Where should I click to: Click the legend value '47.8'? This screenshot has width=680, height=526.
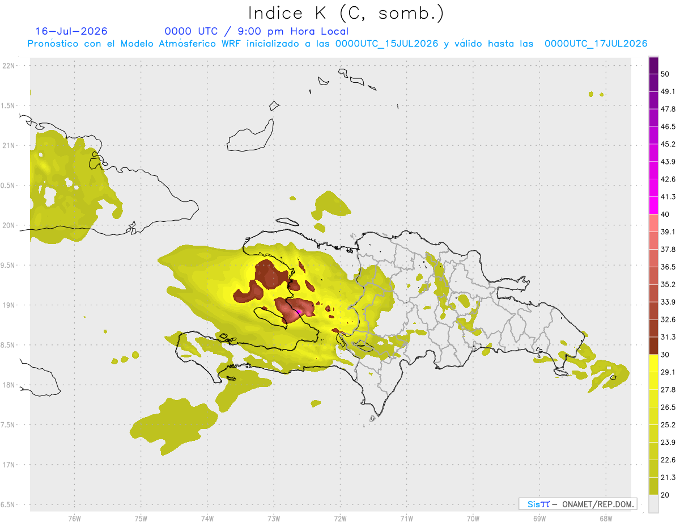tap(668, 110)
